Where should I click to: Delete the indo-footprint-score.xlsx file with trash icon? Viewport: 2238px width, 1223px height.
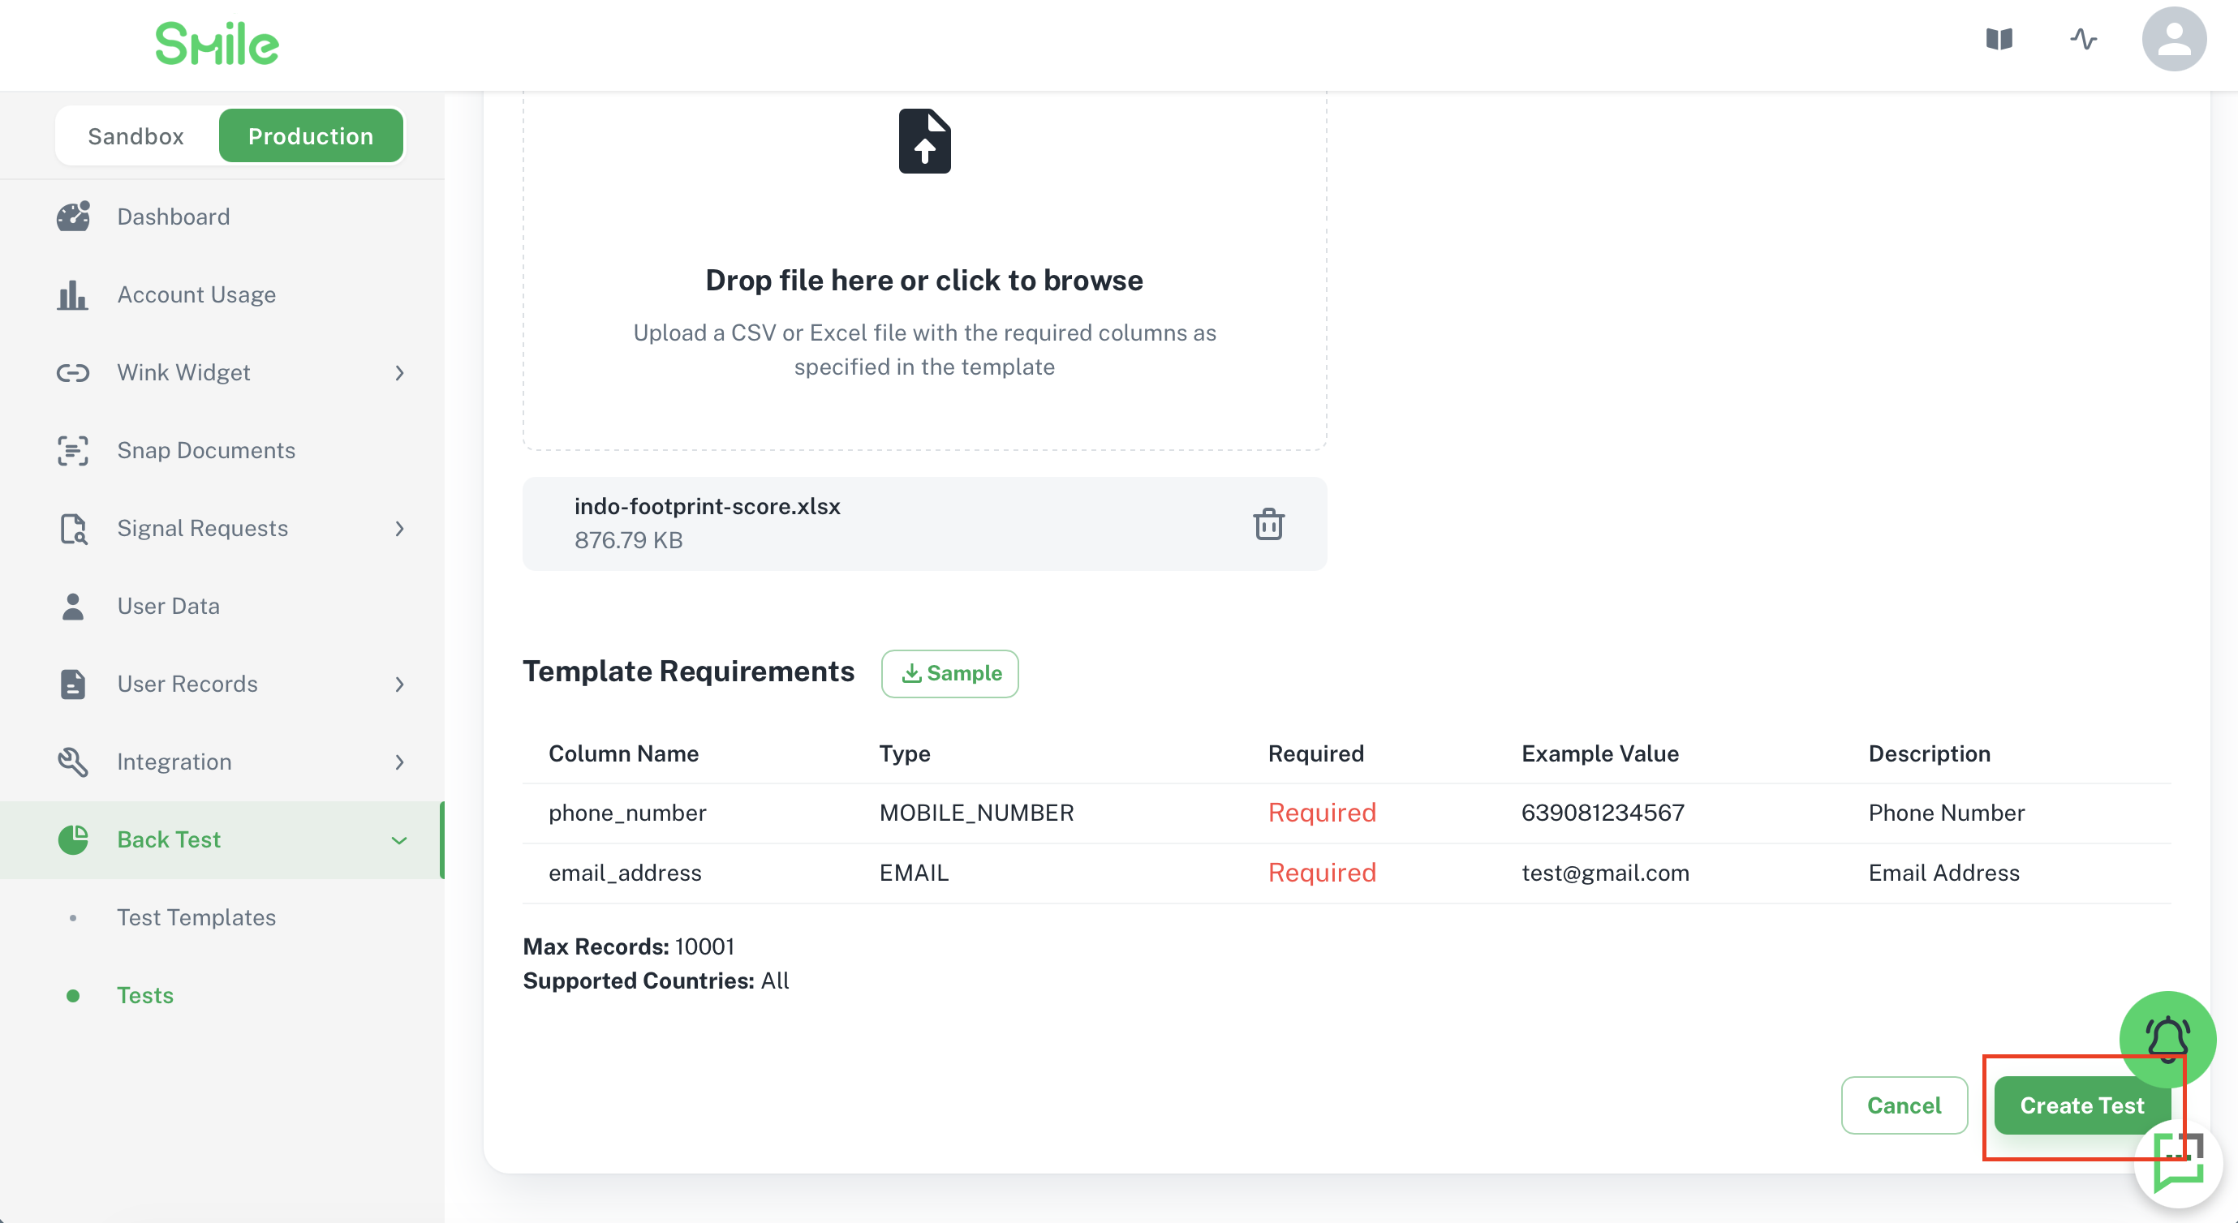(1268, 524)
